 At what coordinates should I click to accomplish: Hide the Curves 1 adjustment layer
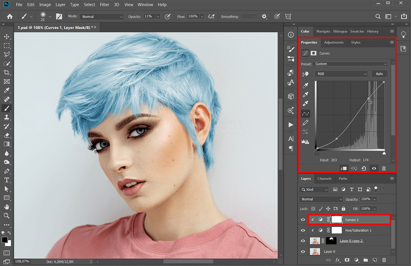tap(303, 219)
